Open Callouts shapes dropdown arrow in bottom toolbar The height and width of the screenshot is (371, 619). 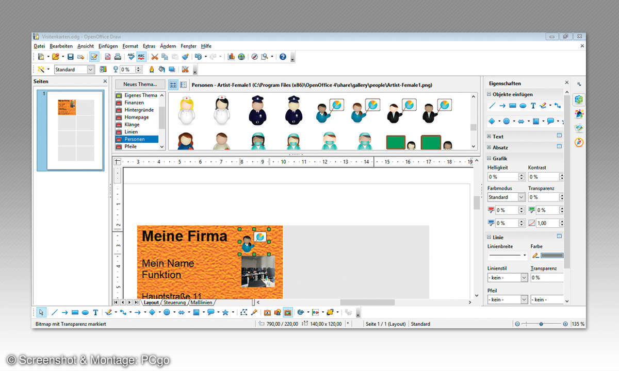tap(218, 312)
